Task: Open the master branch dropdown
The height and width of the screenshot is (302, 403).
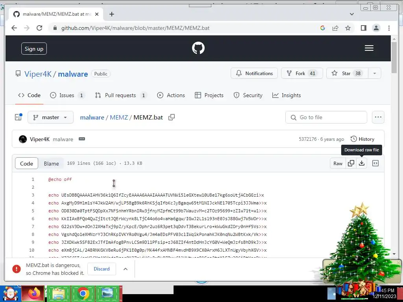Action: (50, 117)
